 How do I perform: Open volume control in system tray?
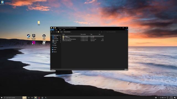tap(165, 98)
